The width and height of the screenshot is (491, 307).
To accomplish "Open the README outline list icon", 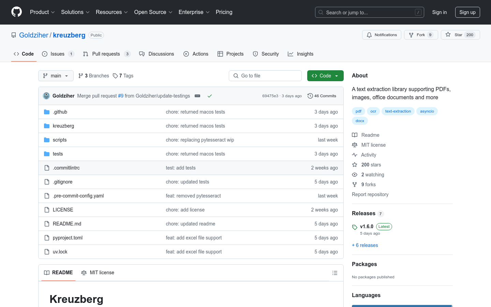I will (335, 273).
